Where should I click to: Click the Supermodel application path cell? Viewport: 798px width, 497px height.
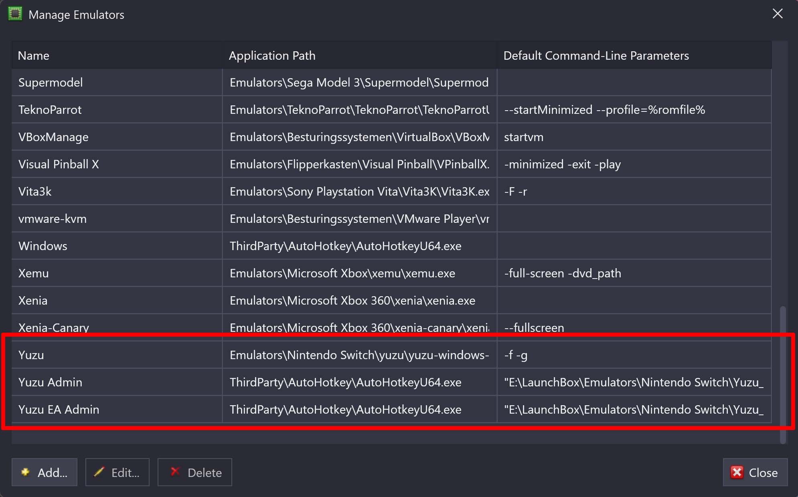[x=360, y=82]
